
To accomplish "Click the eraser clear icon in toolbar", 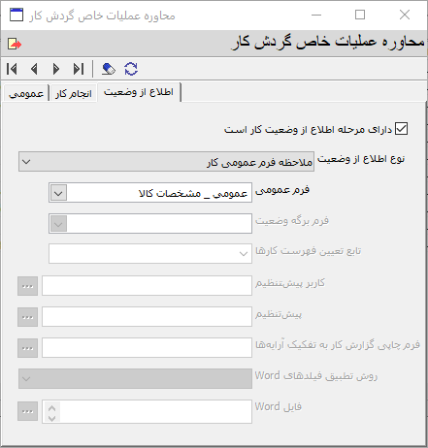I will (109, 69).
